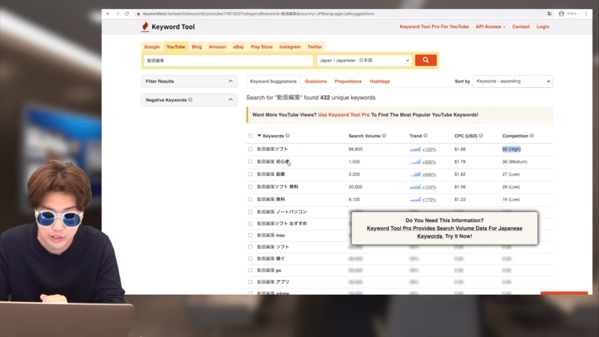Check the 動画編集ソフト keyword checkbox
Image resolution: width=599 pixels, height=337 pixels.
[250, 149]
